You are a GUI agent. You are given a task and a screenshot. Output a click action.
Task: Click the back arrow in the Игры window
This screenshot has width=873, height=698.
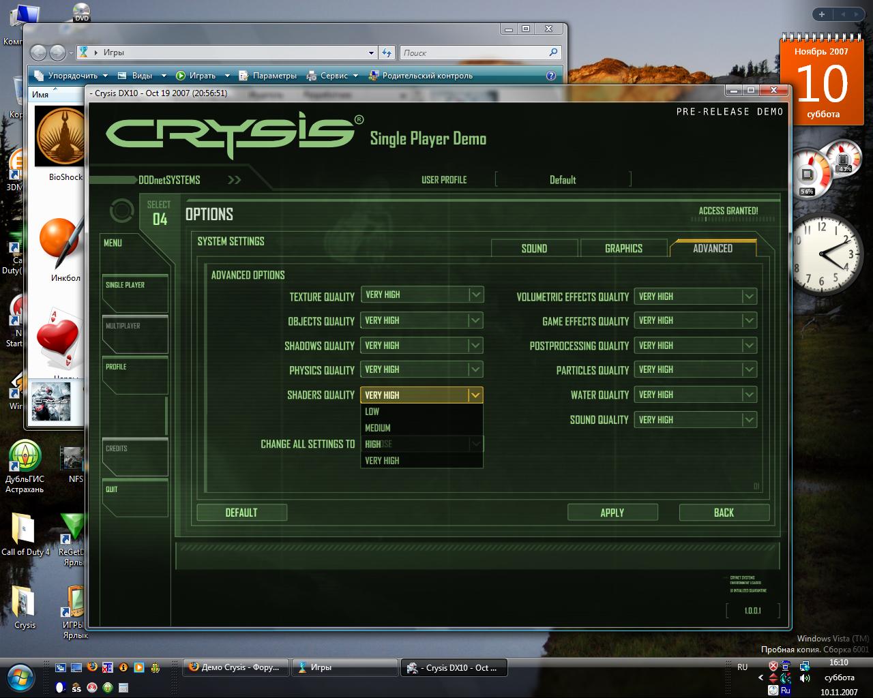(40, 52)
